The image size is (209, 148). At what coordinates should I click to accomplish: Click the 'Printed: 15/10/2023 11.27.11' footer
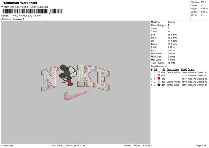tap(139, 146)
